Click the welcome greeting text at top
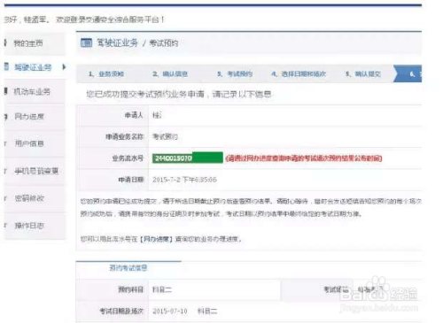443x323 pixels. (x=84, y=19)
